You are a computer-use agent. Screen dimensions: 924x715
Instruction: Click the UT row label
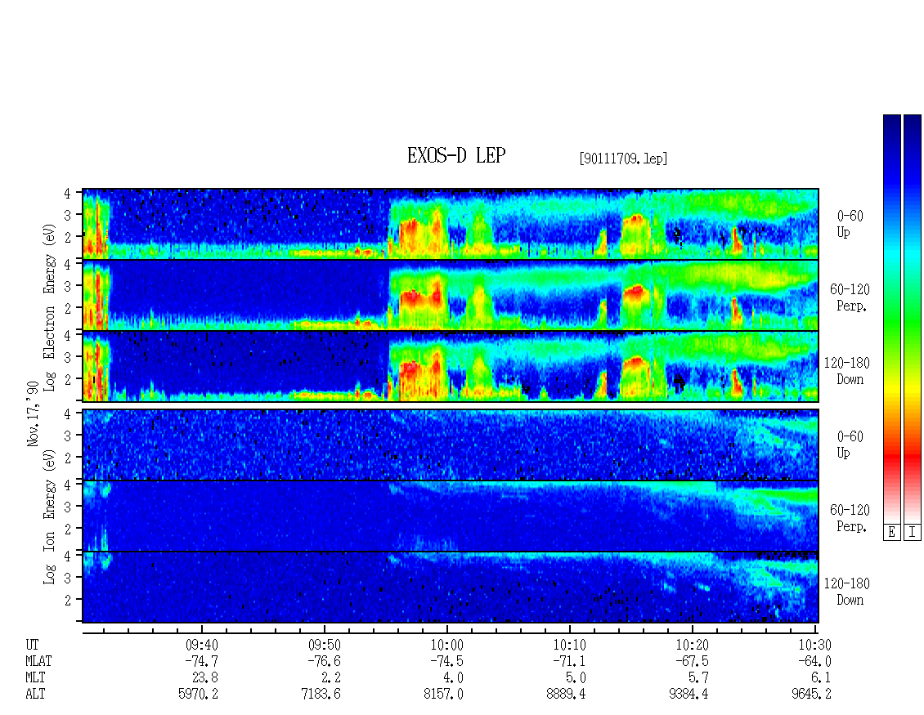32,645
